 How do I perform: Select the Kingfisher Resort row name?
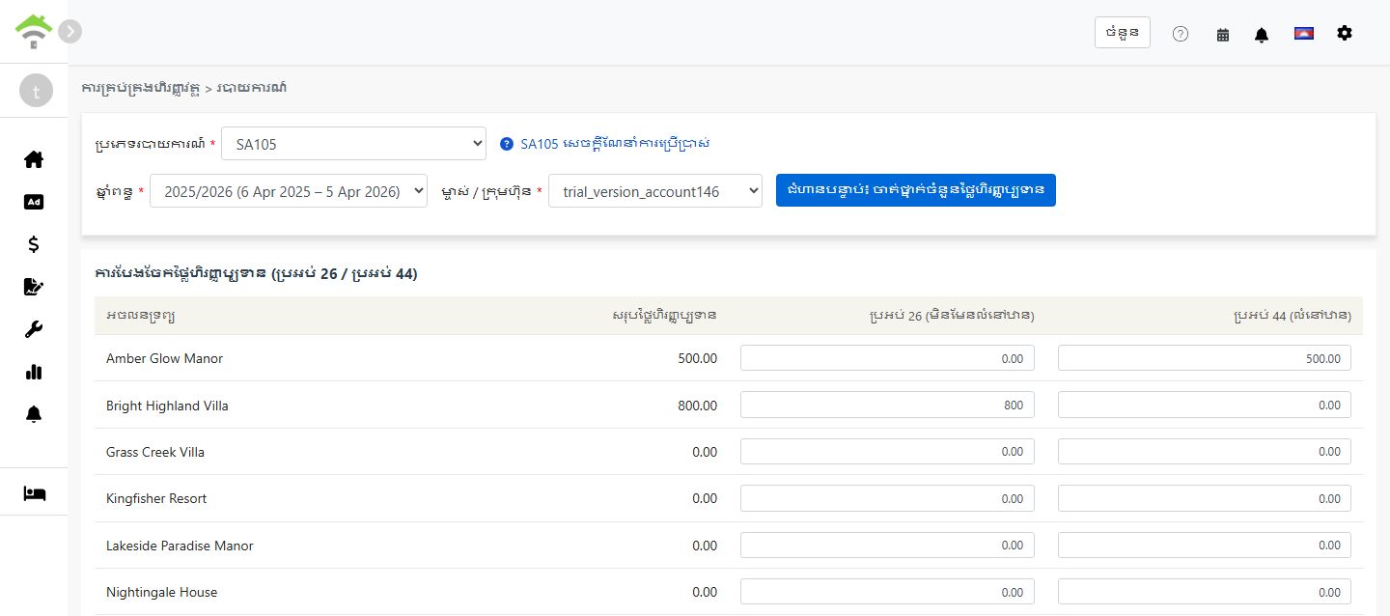(156, 498)
